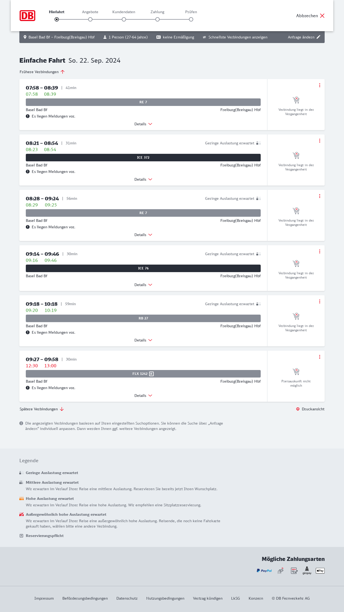Open three-dot menu for ICE 372 connection
Viewport: 344px width, 612px height.
pyautogui.click(x=320, y=141)
